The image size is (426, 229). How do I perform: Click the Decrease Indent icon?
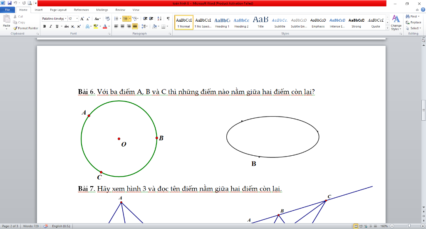click(145, 18)
